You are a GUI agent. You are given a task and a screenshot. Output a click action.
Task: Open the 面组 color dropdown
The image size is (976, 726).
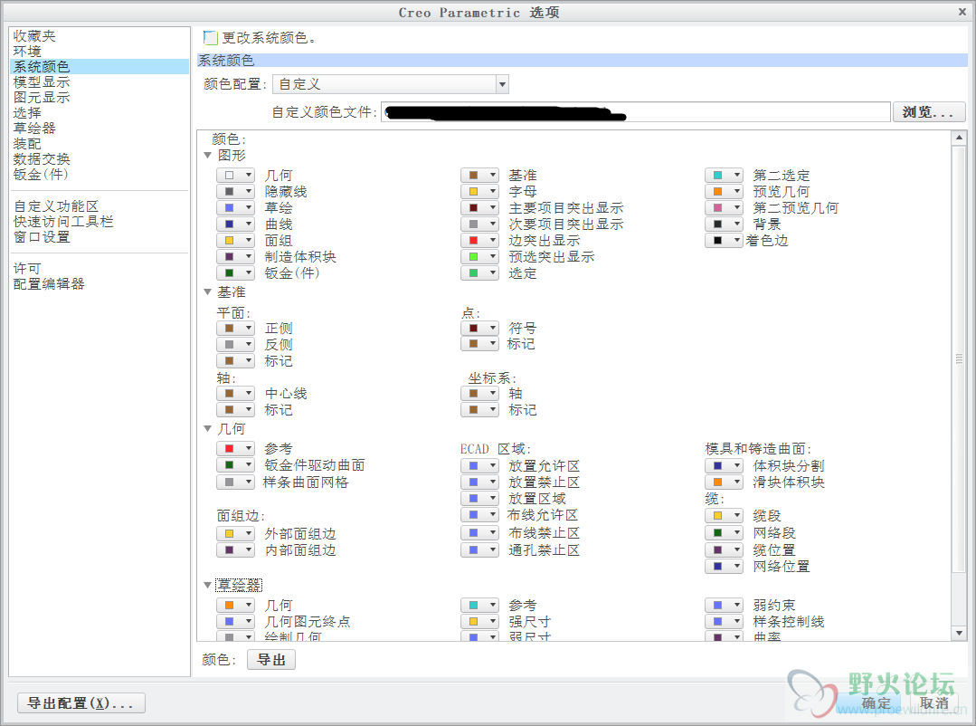pyautogui.click(x=236, y=241)
